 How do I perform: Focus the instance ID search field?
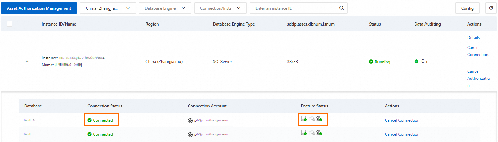[x=293, y=8]
